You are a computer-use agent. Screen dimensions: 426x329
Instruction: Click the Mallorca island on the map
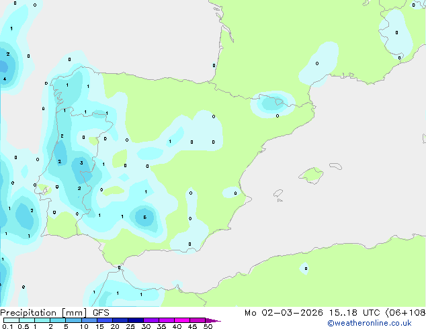tap(311, 175)
